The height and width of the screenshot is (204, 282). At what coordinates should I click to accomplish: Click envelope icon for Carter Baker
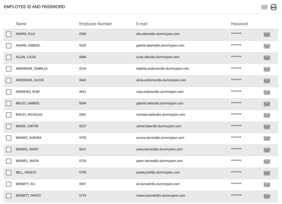point(267,127)
